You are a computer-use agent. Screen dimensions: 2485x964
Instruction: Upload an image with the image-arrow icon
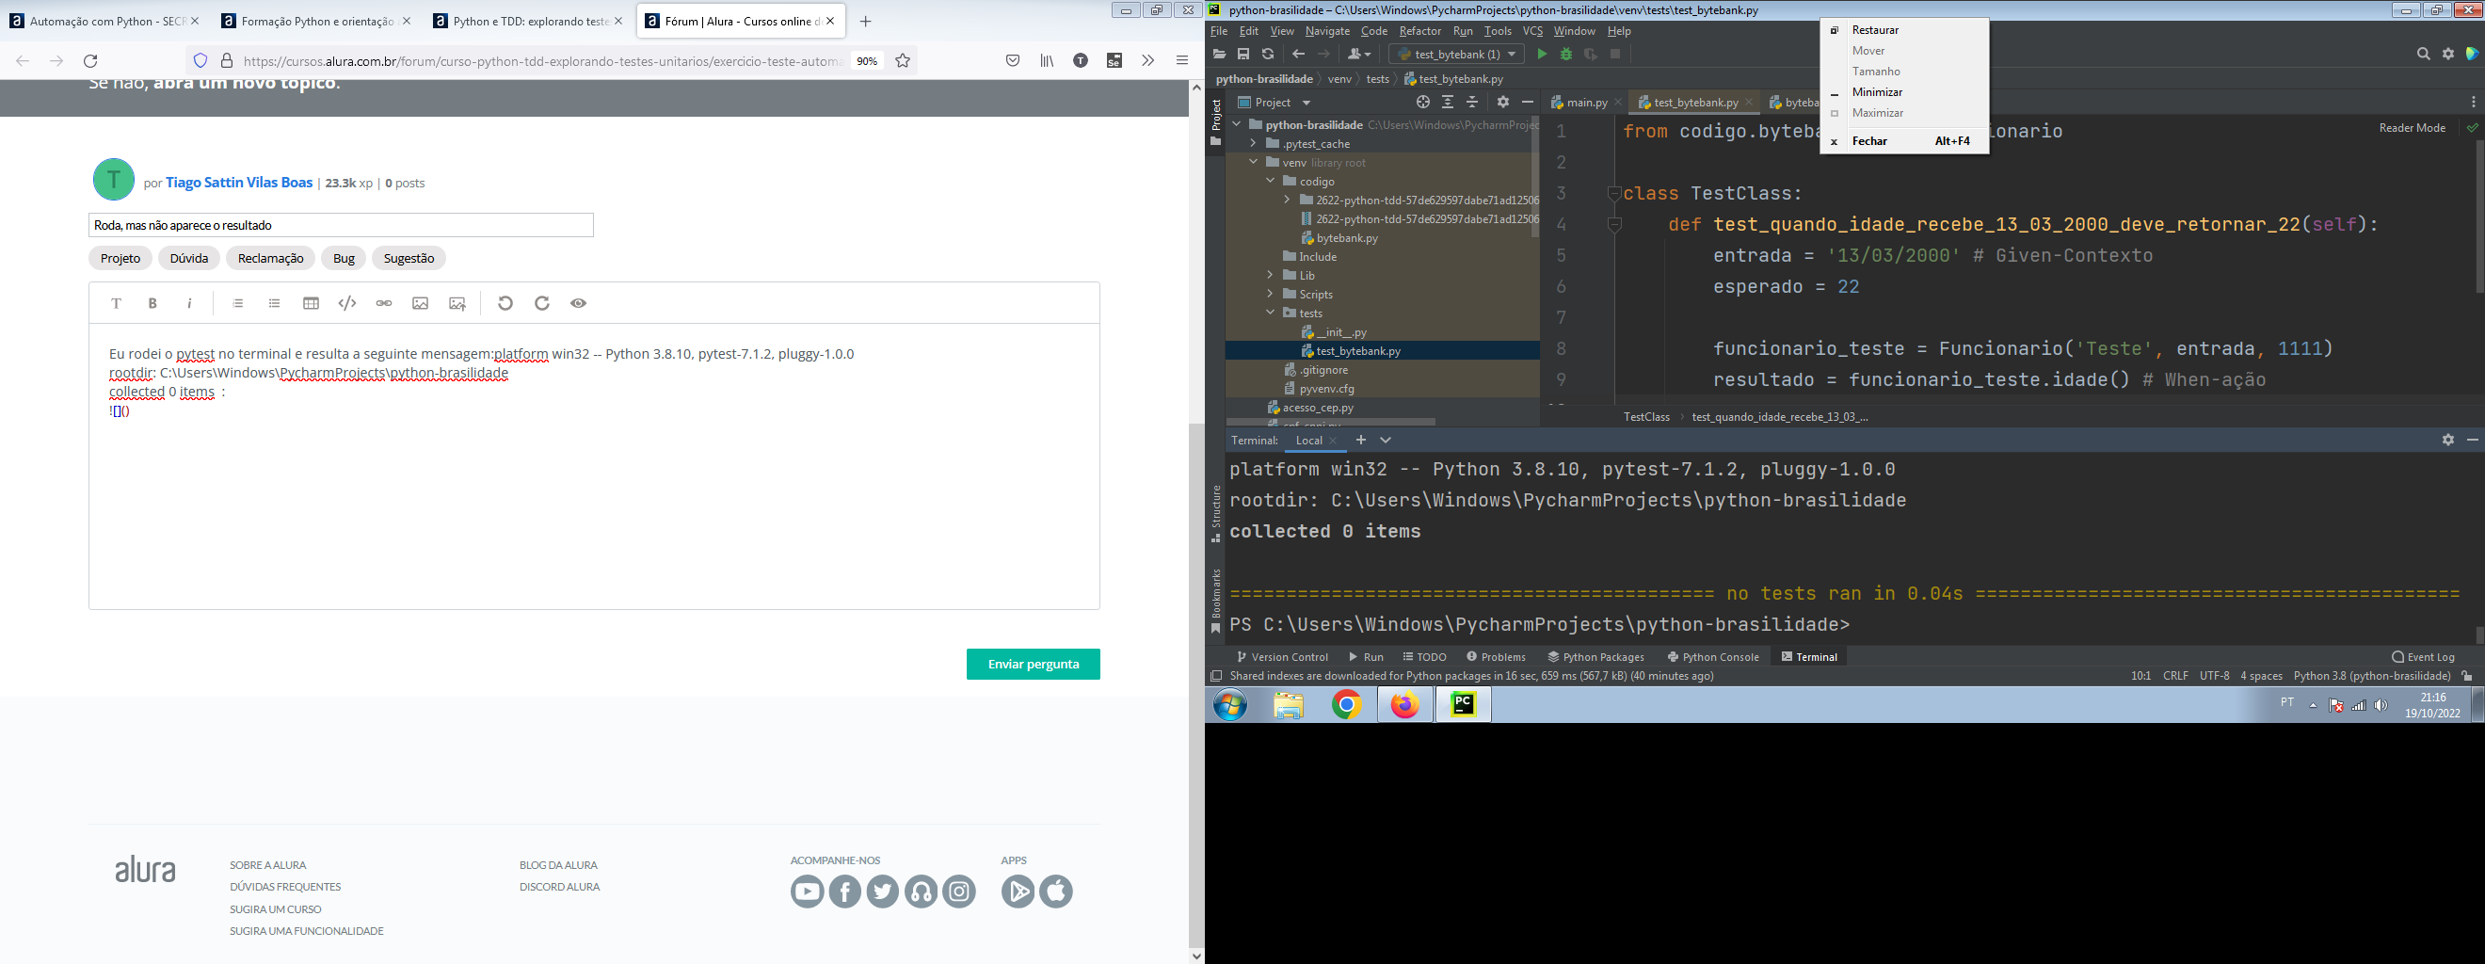coord(457,303)
